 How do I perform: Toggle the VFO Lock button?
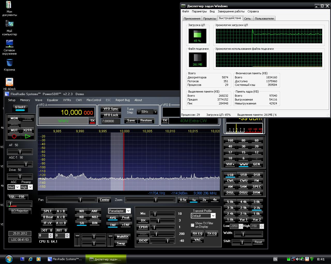click(111, 115)
